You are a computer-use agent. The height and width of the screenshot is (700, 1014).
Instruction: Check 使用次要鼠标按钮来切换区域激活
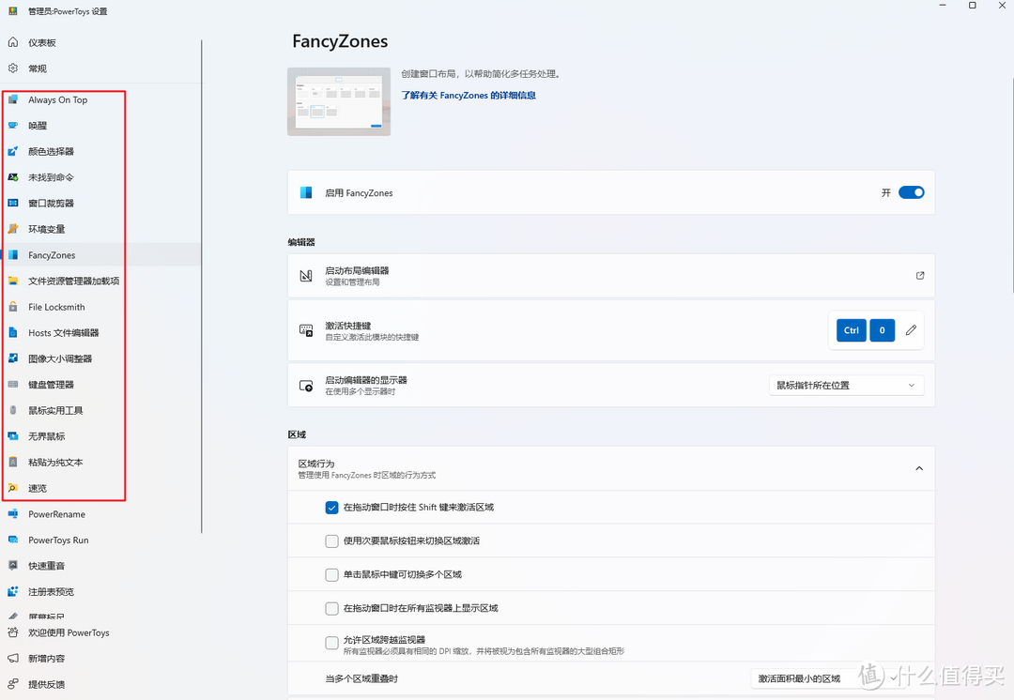pos(331,541)
